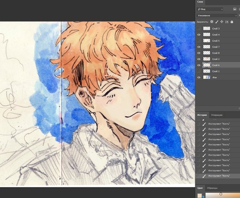Hide the Фон background layer

click(199, 78)
